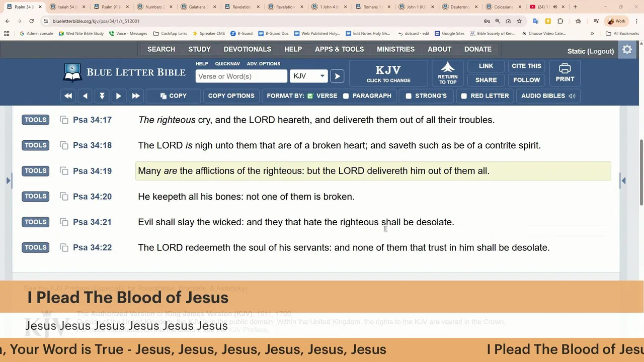
Task: Open browser extensions puzzle icon
Action: point(560,21)
